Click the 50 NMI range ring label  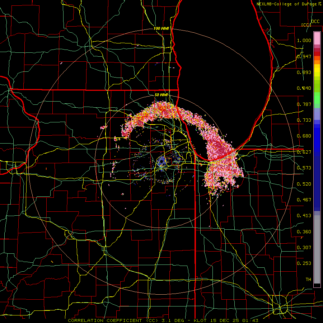[161, 95]
